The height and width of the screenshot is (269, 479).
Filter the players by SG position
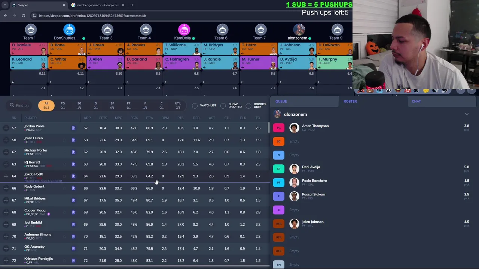[79, 105]
